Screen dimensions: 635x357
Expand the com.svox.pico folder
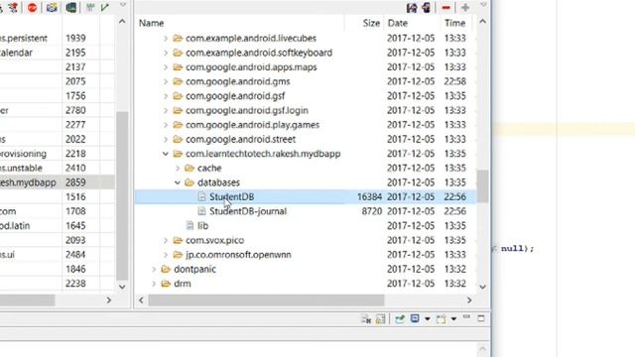point(166,240)
